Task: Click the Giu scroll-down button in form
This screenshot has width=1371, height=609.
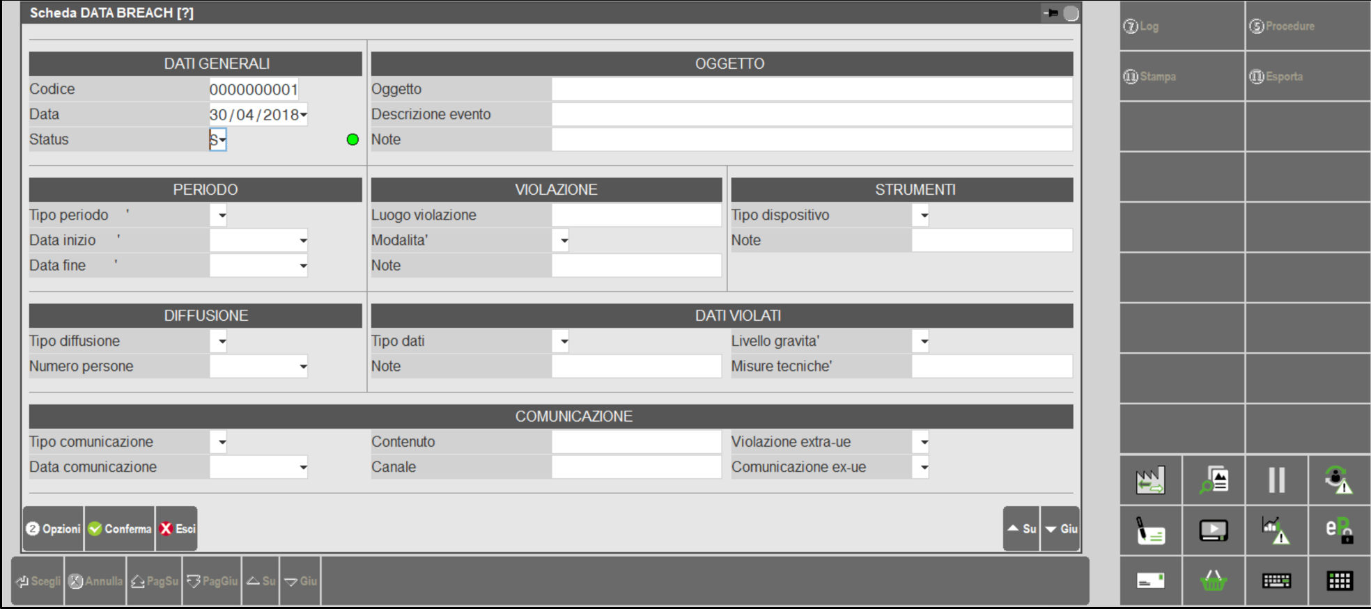Action: [x=1060, y=529]
